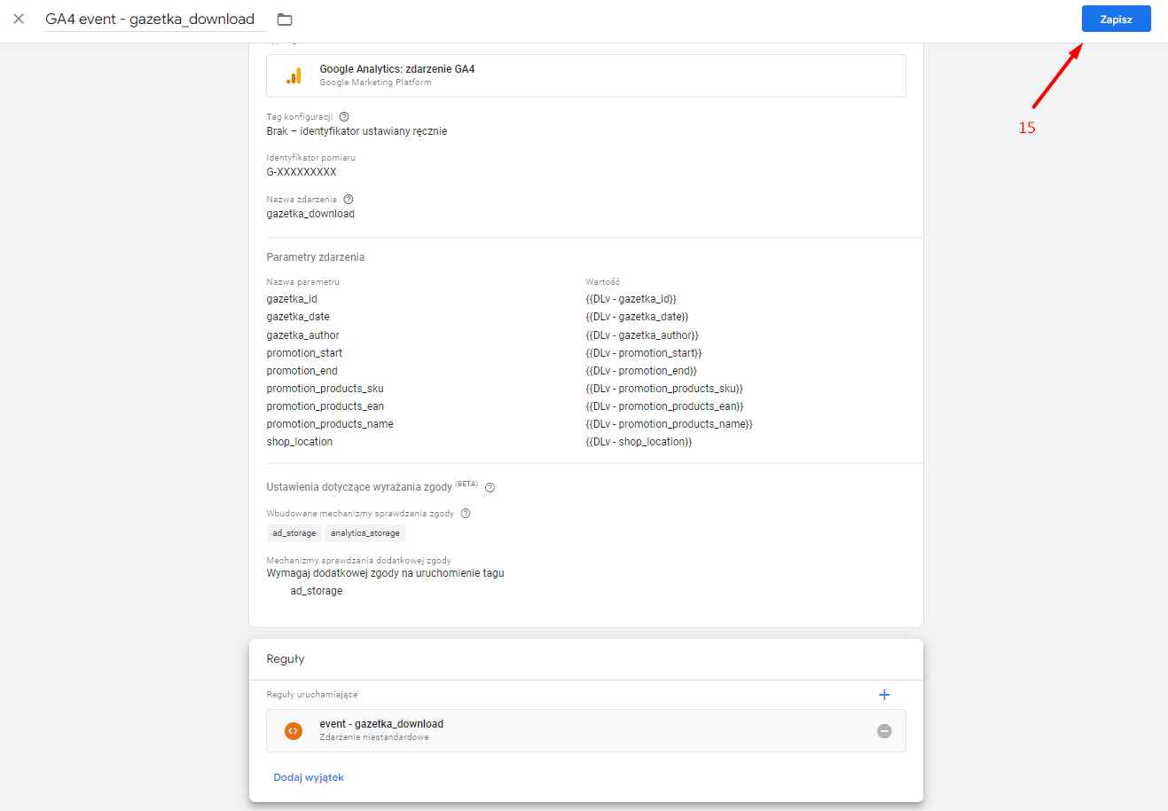Click the analytics_storage consent chip

(x=365, y=533)
